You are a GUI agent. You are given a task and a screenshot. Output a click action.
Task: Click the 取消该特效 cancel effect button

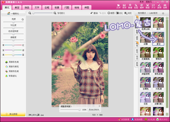coord(94,109)
